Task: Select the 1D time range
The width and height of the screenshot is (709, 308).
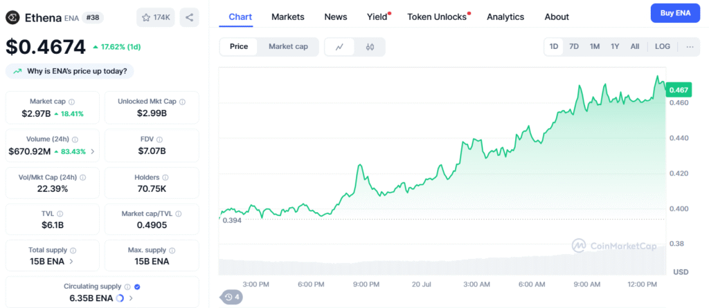Action: pyautogui.click(x=553, y=46)
